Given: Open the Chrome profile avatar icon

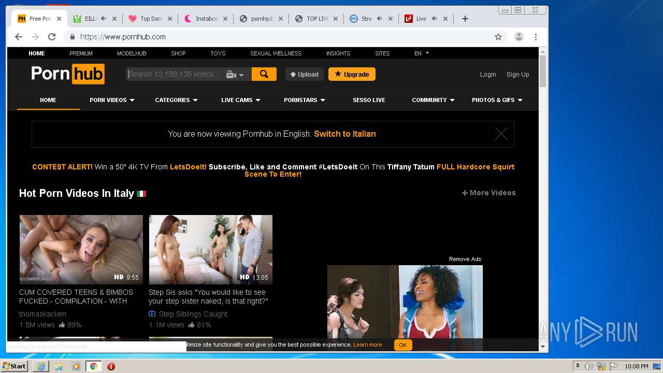Looking at the screenshot, I should point(518,37).
